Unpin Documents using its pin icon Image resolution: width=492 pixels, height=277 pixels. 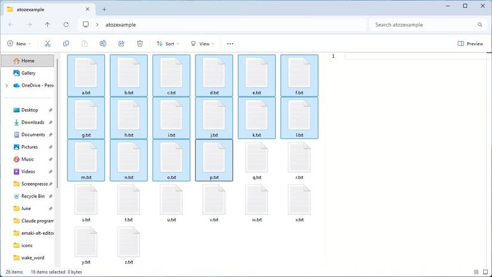pos(51,135)
